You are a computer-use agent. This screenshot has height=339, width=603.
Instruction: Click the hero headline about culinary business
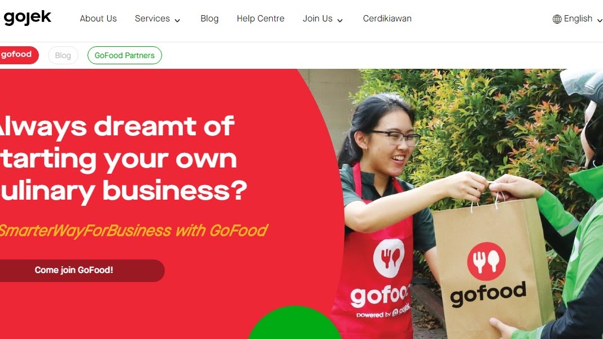123,159
